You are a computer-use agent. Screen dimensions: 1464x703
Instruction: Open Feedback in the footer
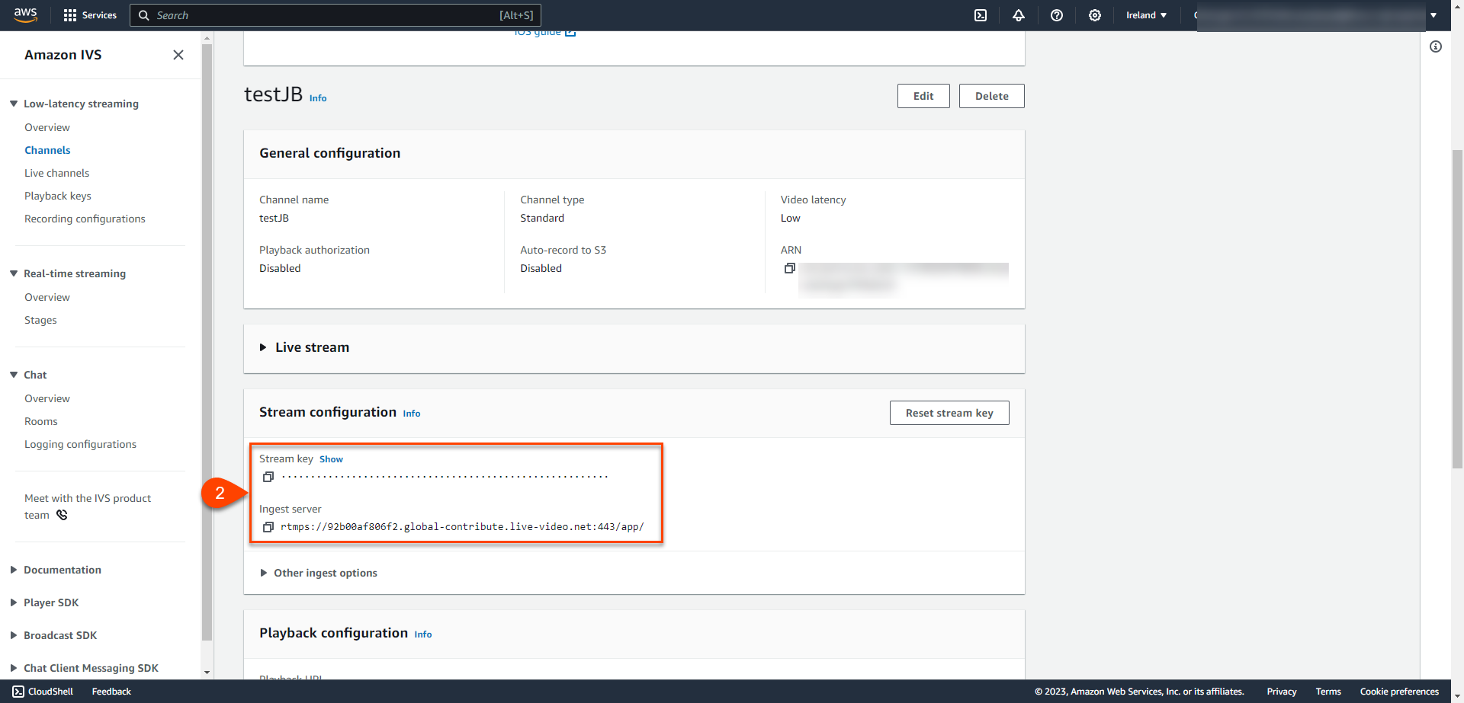click(111, 692)
